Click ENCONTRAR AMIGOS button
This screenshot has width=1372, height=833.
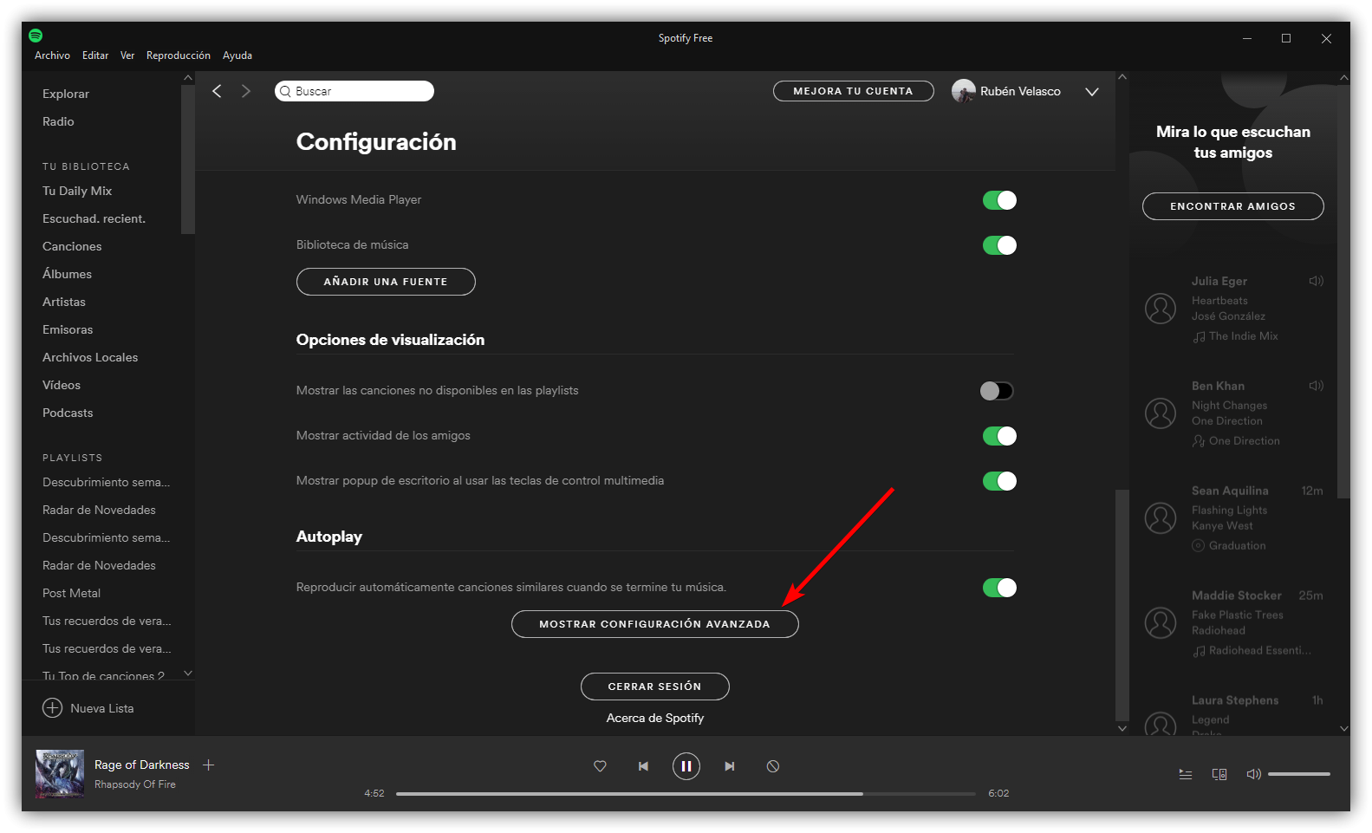point(1232,206)
